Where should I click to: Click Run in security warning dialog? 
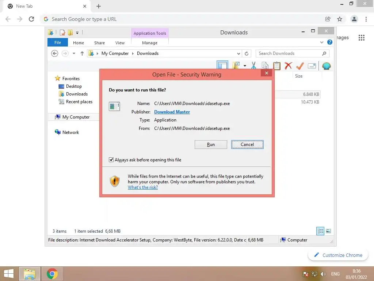211,144
